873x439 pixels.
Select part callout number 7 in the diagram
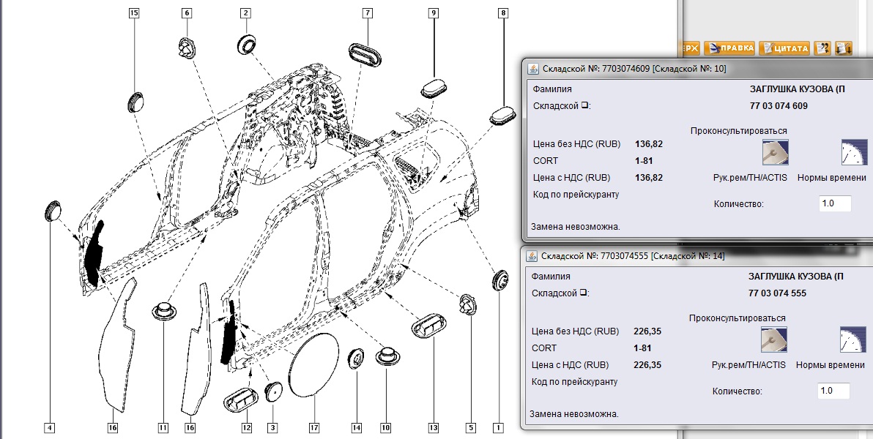click(368, 13)
